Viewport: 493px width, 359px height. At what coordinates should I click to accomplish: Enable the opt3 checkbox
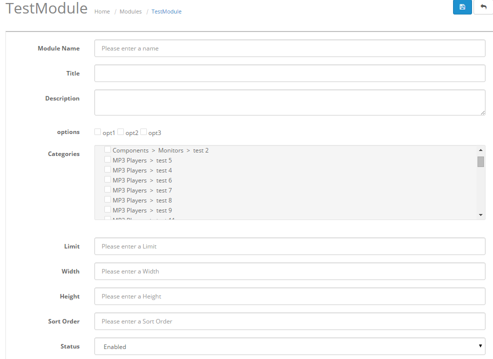pyautogui.click(x=144, y=132)
